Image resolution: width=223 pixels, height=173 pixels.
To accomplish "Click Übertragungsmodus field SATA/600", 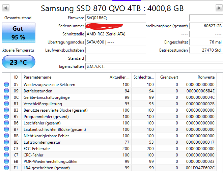I will click(116, 42).
